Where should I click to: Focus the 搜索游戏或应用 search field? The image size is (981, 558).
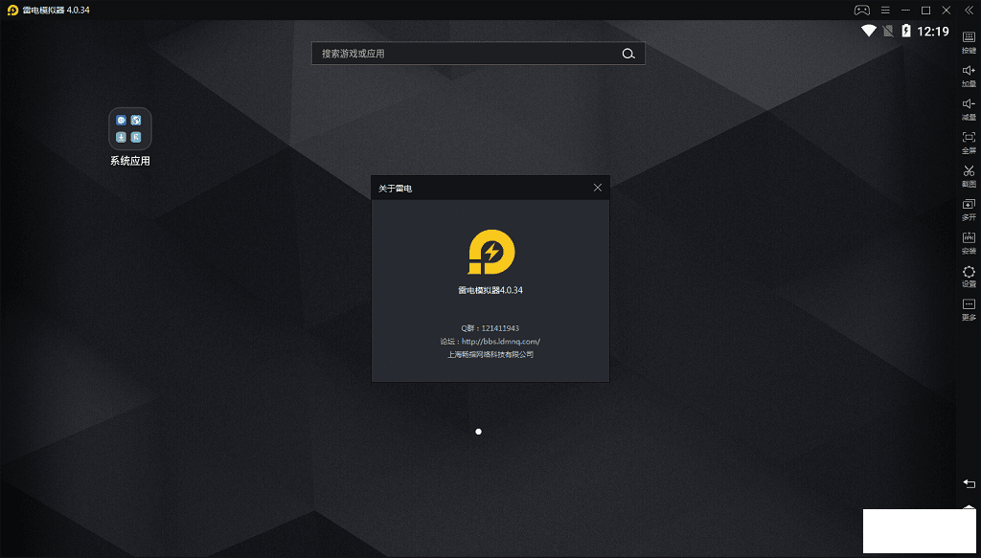(478, 54)
